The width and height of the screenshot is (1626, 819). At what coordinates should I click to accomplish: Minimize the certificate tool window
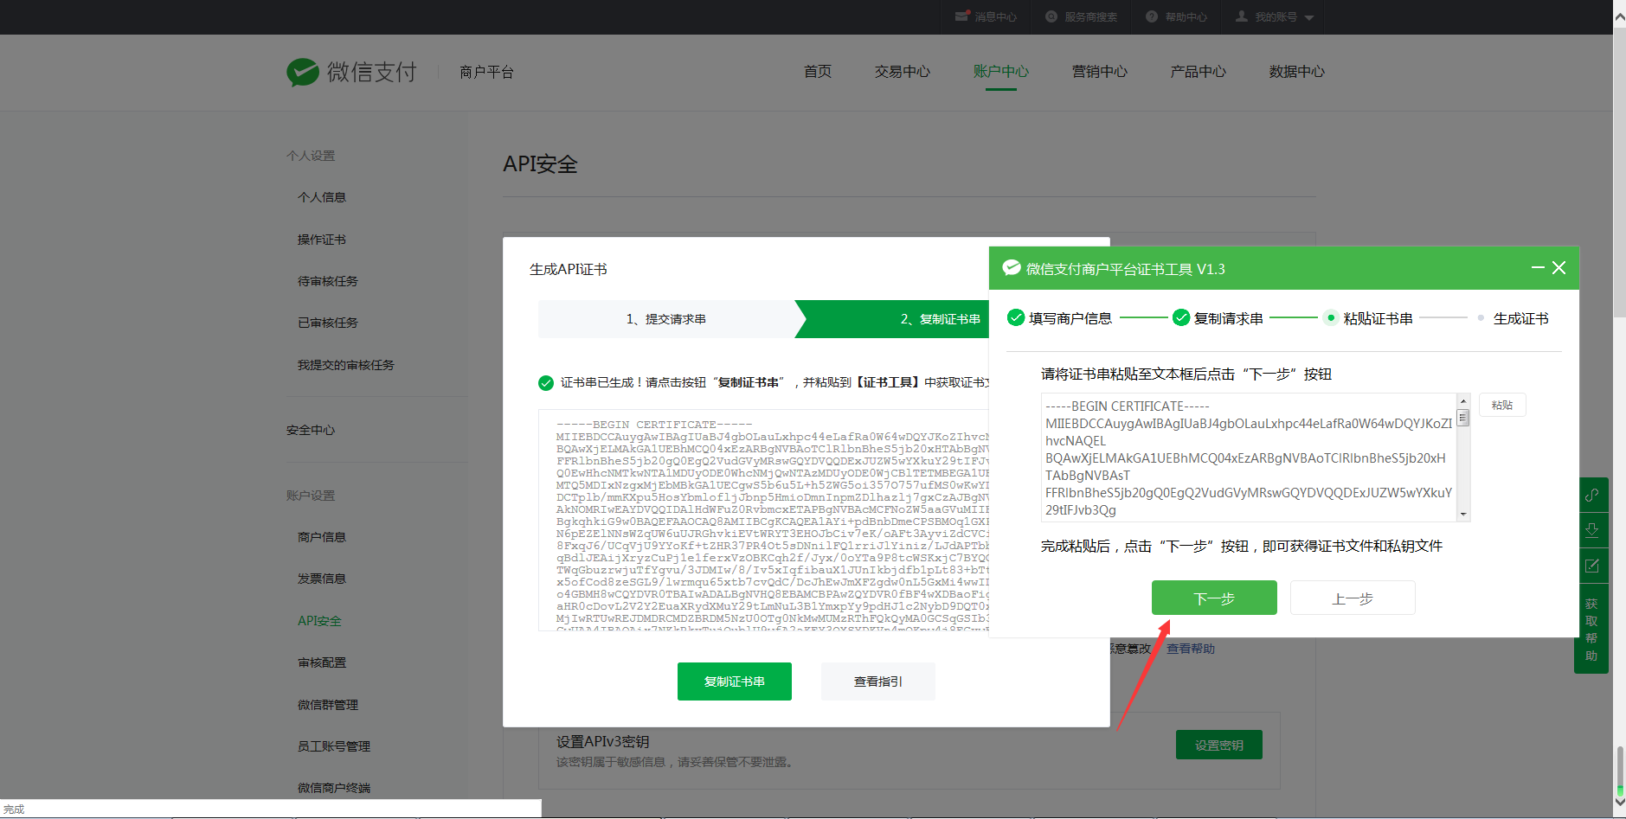tap(1537, 268)
